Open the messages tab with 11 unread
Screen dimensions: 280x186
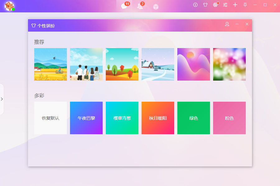coord(124,6)
